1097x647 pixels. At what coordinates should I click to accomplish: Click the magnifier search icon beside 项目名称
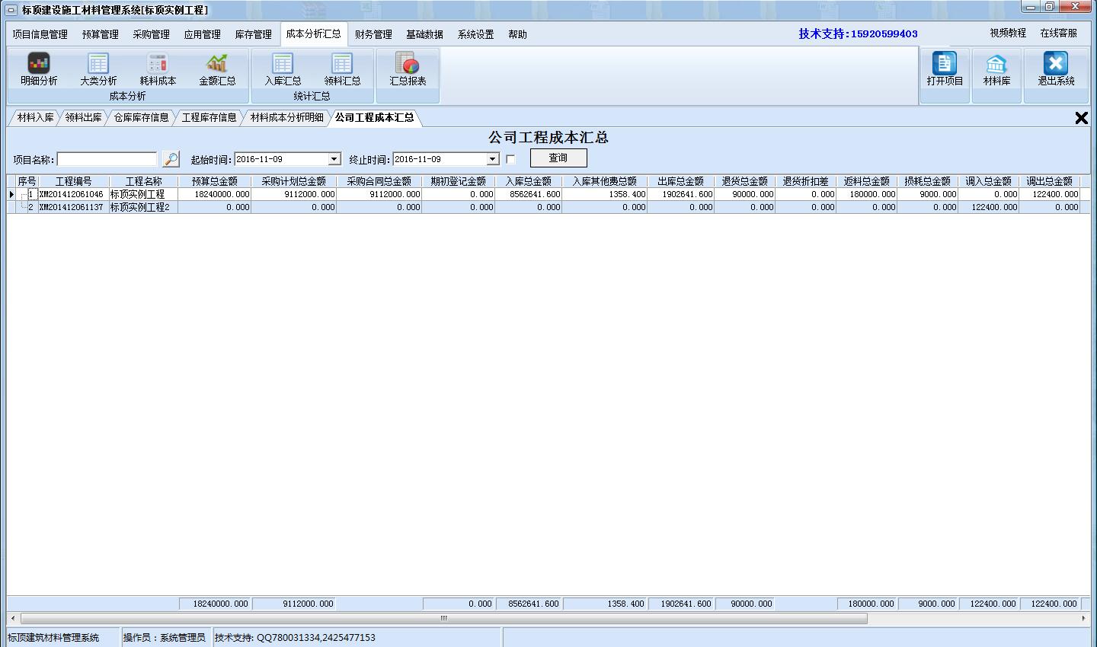(171, 158)
